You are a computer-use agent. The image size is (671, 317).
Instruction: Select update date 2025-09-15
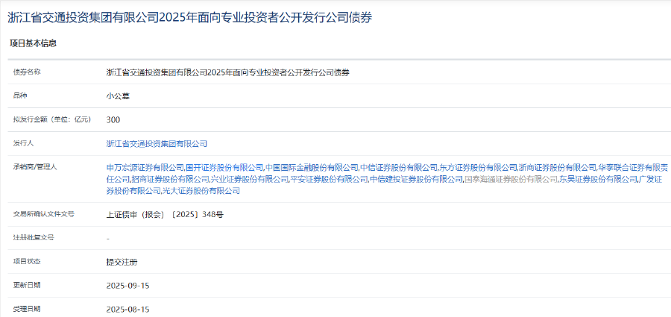127,285
